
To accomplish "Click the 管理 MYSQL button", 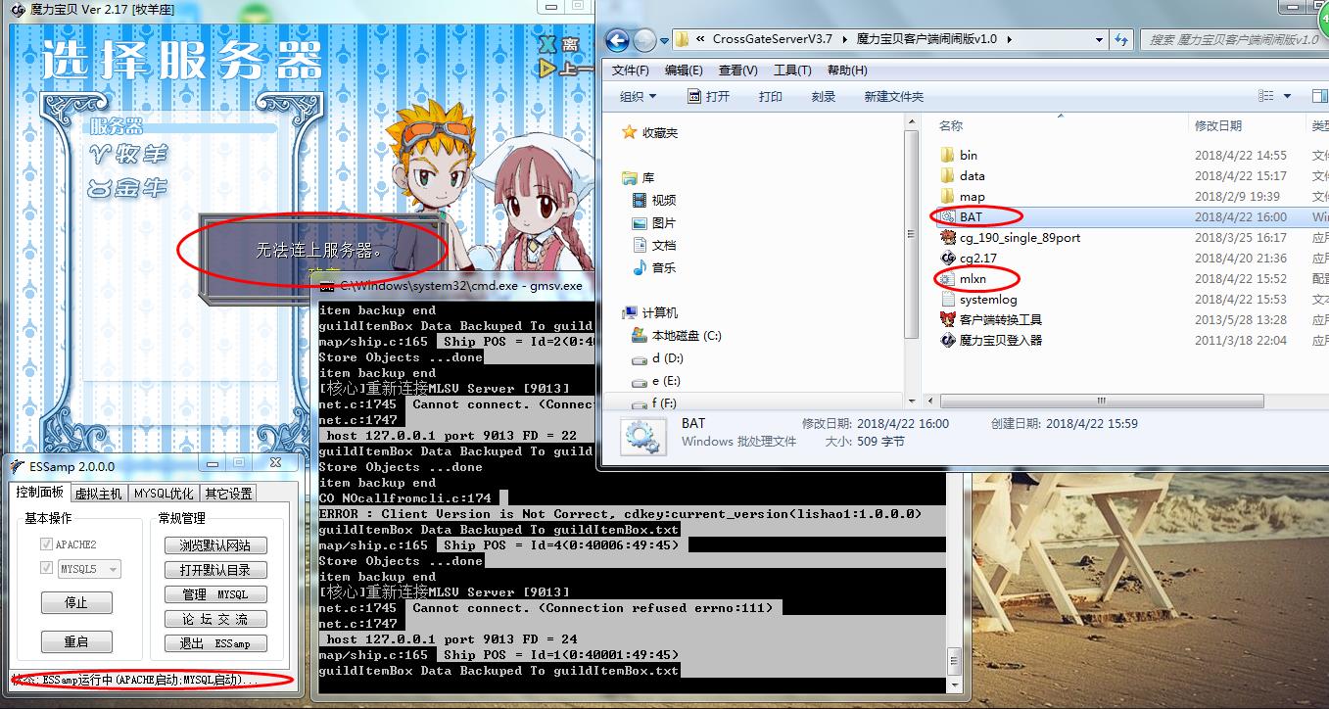I will pyautogui.click(x=214, y=594).
